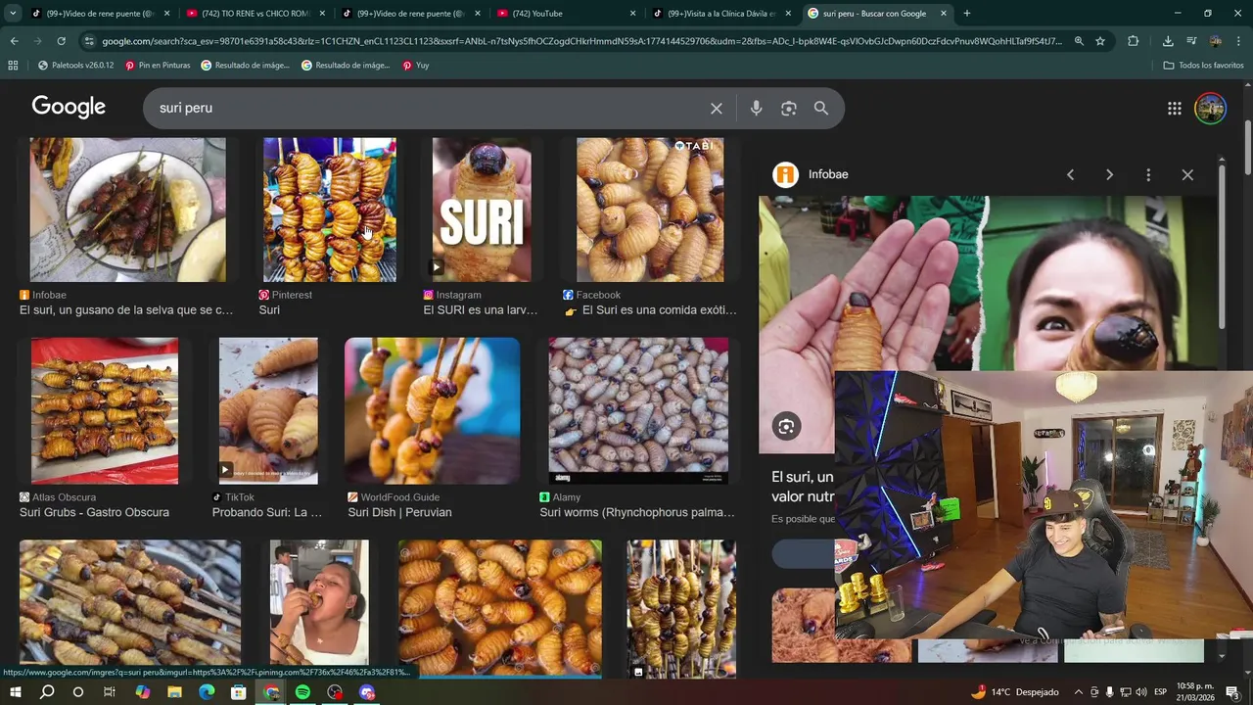Change the ESP keyboard language
Image resolution: width=1253 pixels, height=705 pixels.
[1160, 692]
